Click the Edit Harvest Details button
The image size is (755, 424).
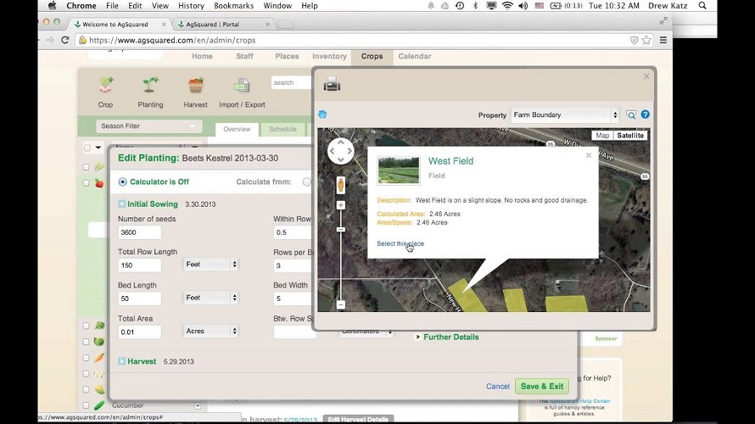point(358,419)
